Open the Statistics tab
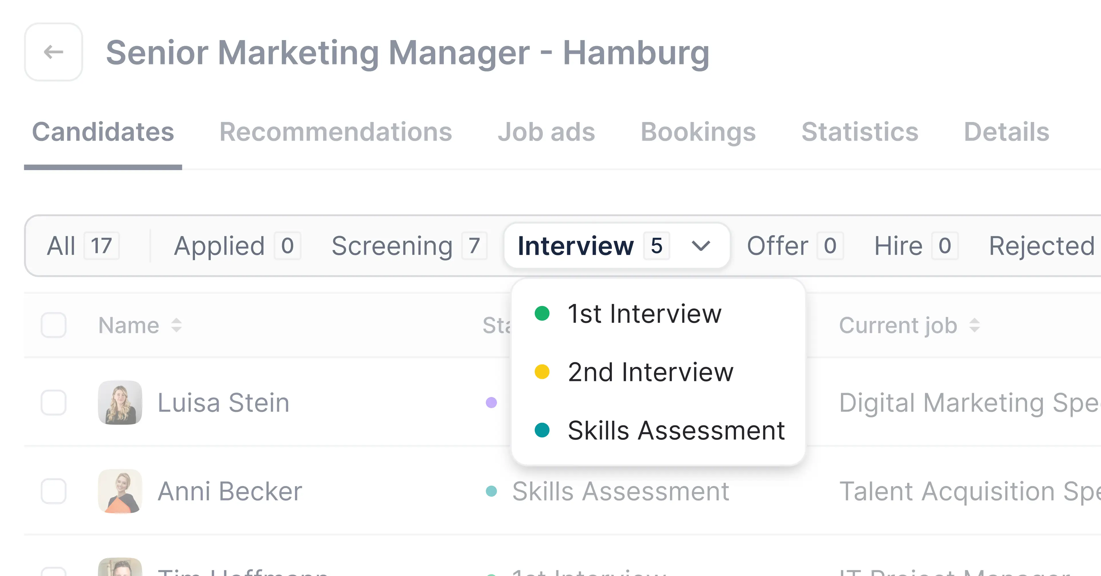This screenshot has height=576, width=1101. click(x=860, y=132)
